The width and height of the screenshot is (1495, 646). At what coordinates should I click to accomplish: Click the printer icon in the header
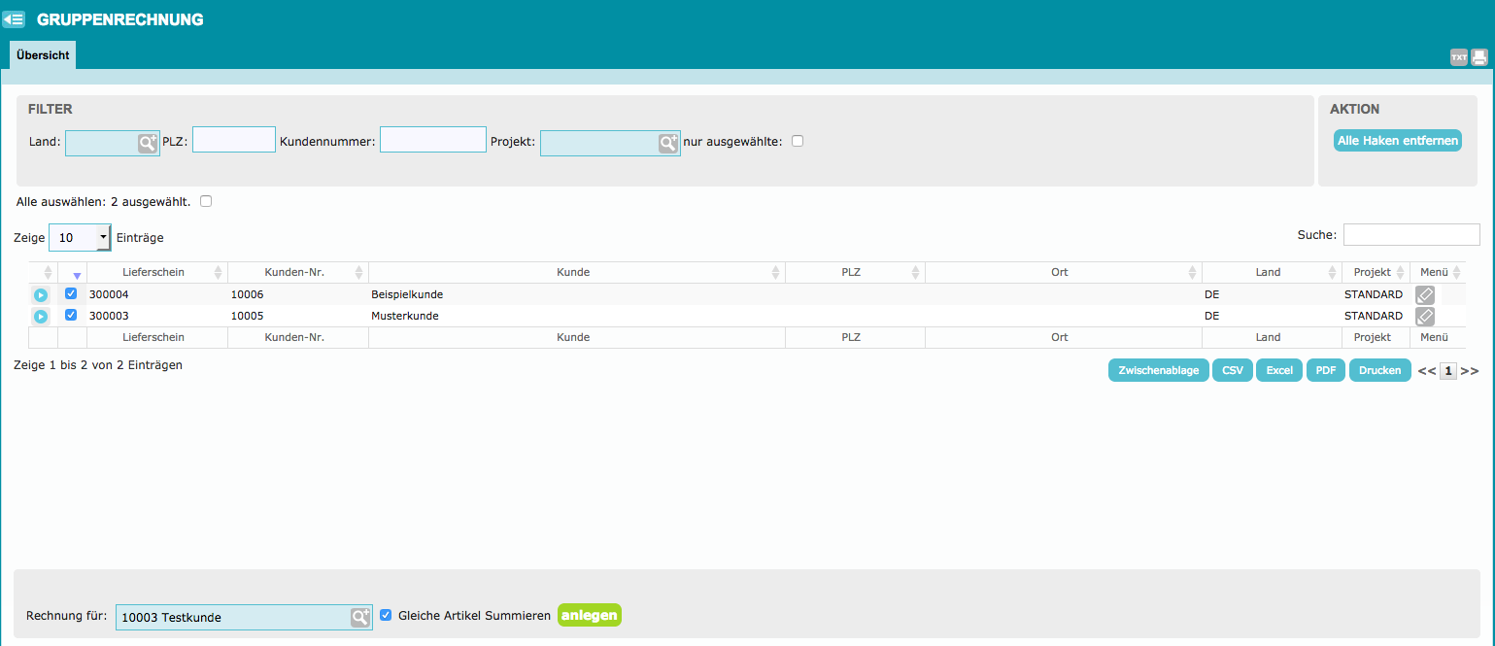pos(1478,57)
